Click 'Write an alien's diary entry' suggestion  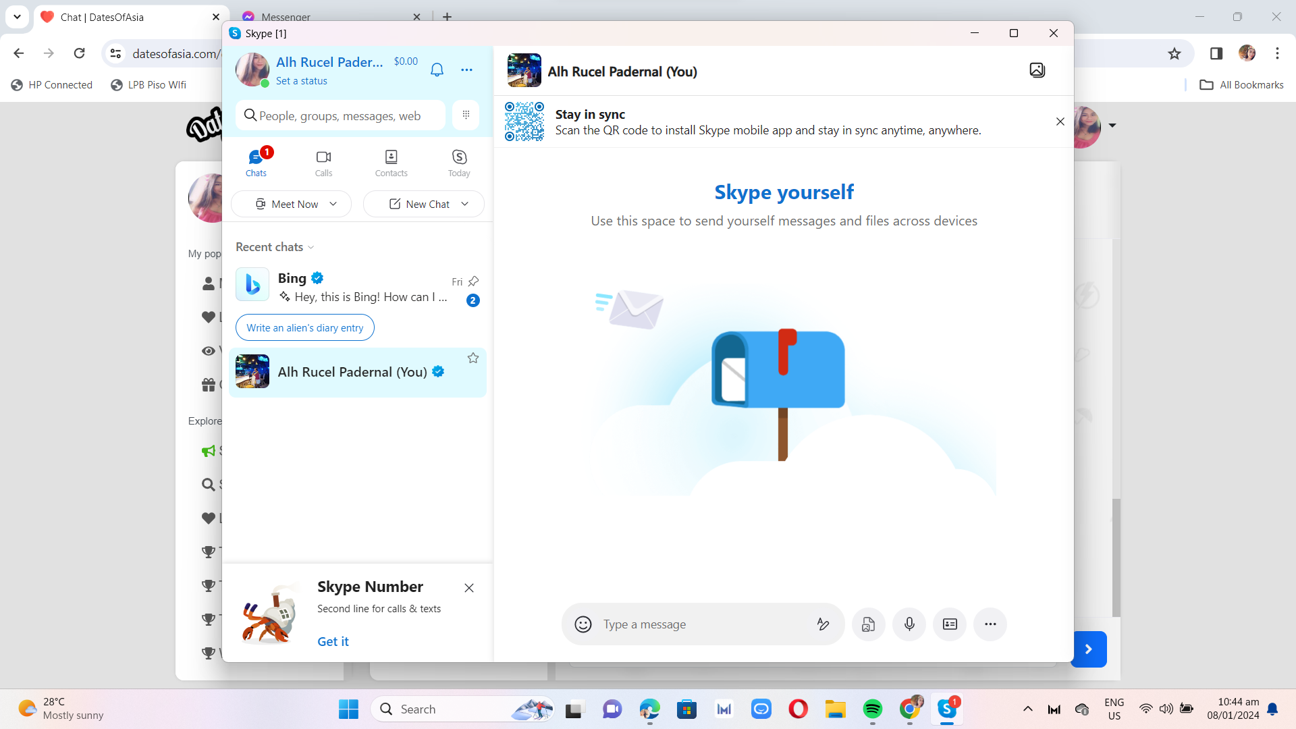tap(304, 327)
